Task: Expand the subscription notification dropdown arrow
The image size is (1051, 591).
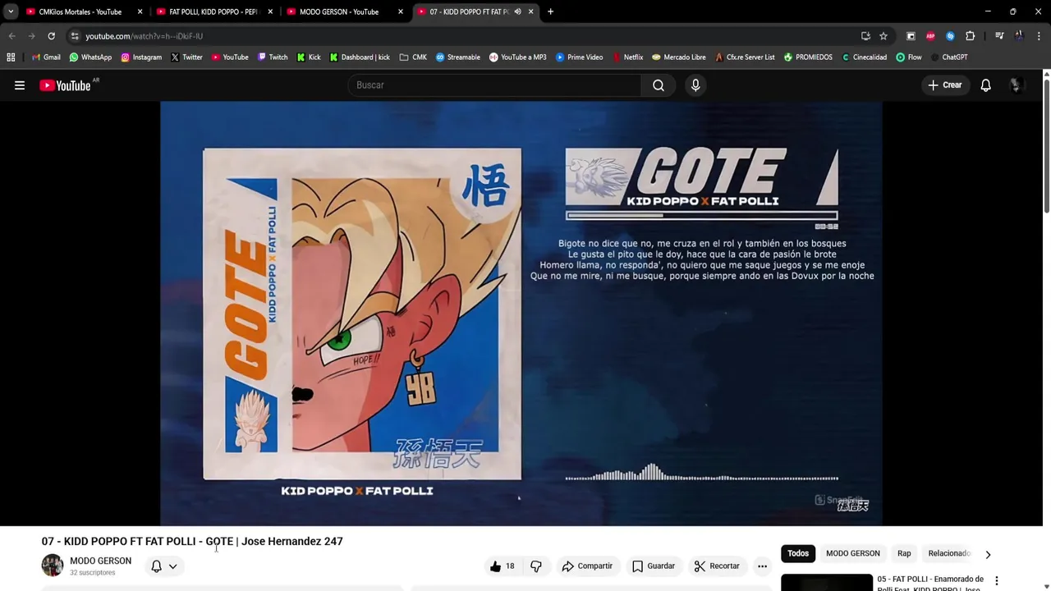Action: point(172,566)
